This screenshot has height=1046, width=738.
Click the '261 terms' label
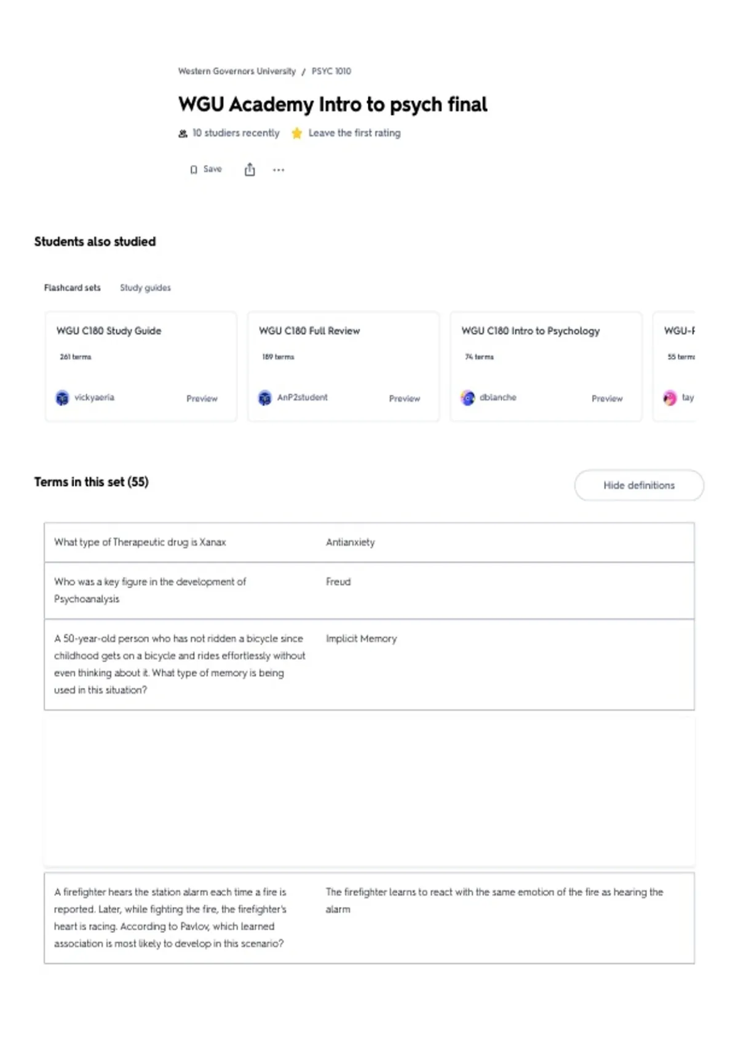76,357
